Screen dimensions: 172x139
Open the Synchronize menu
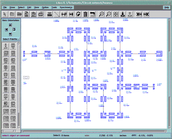(66, 7)
